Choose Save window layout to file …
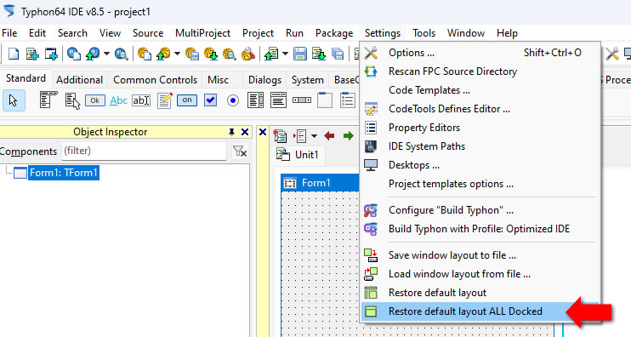This screenshot has height=337, width=631. click(480, 255)
